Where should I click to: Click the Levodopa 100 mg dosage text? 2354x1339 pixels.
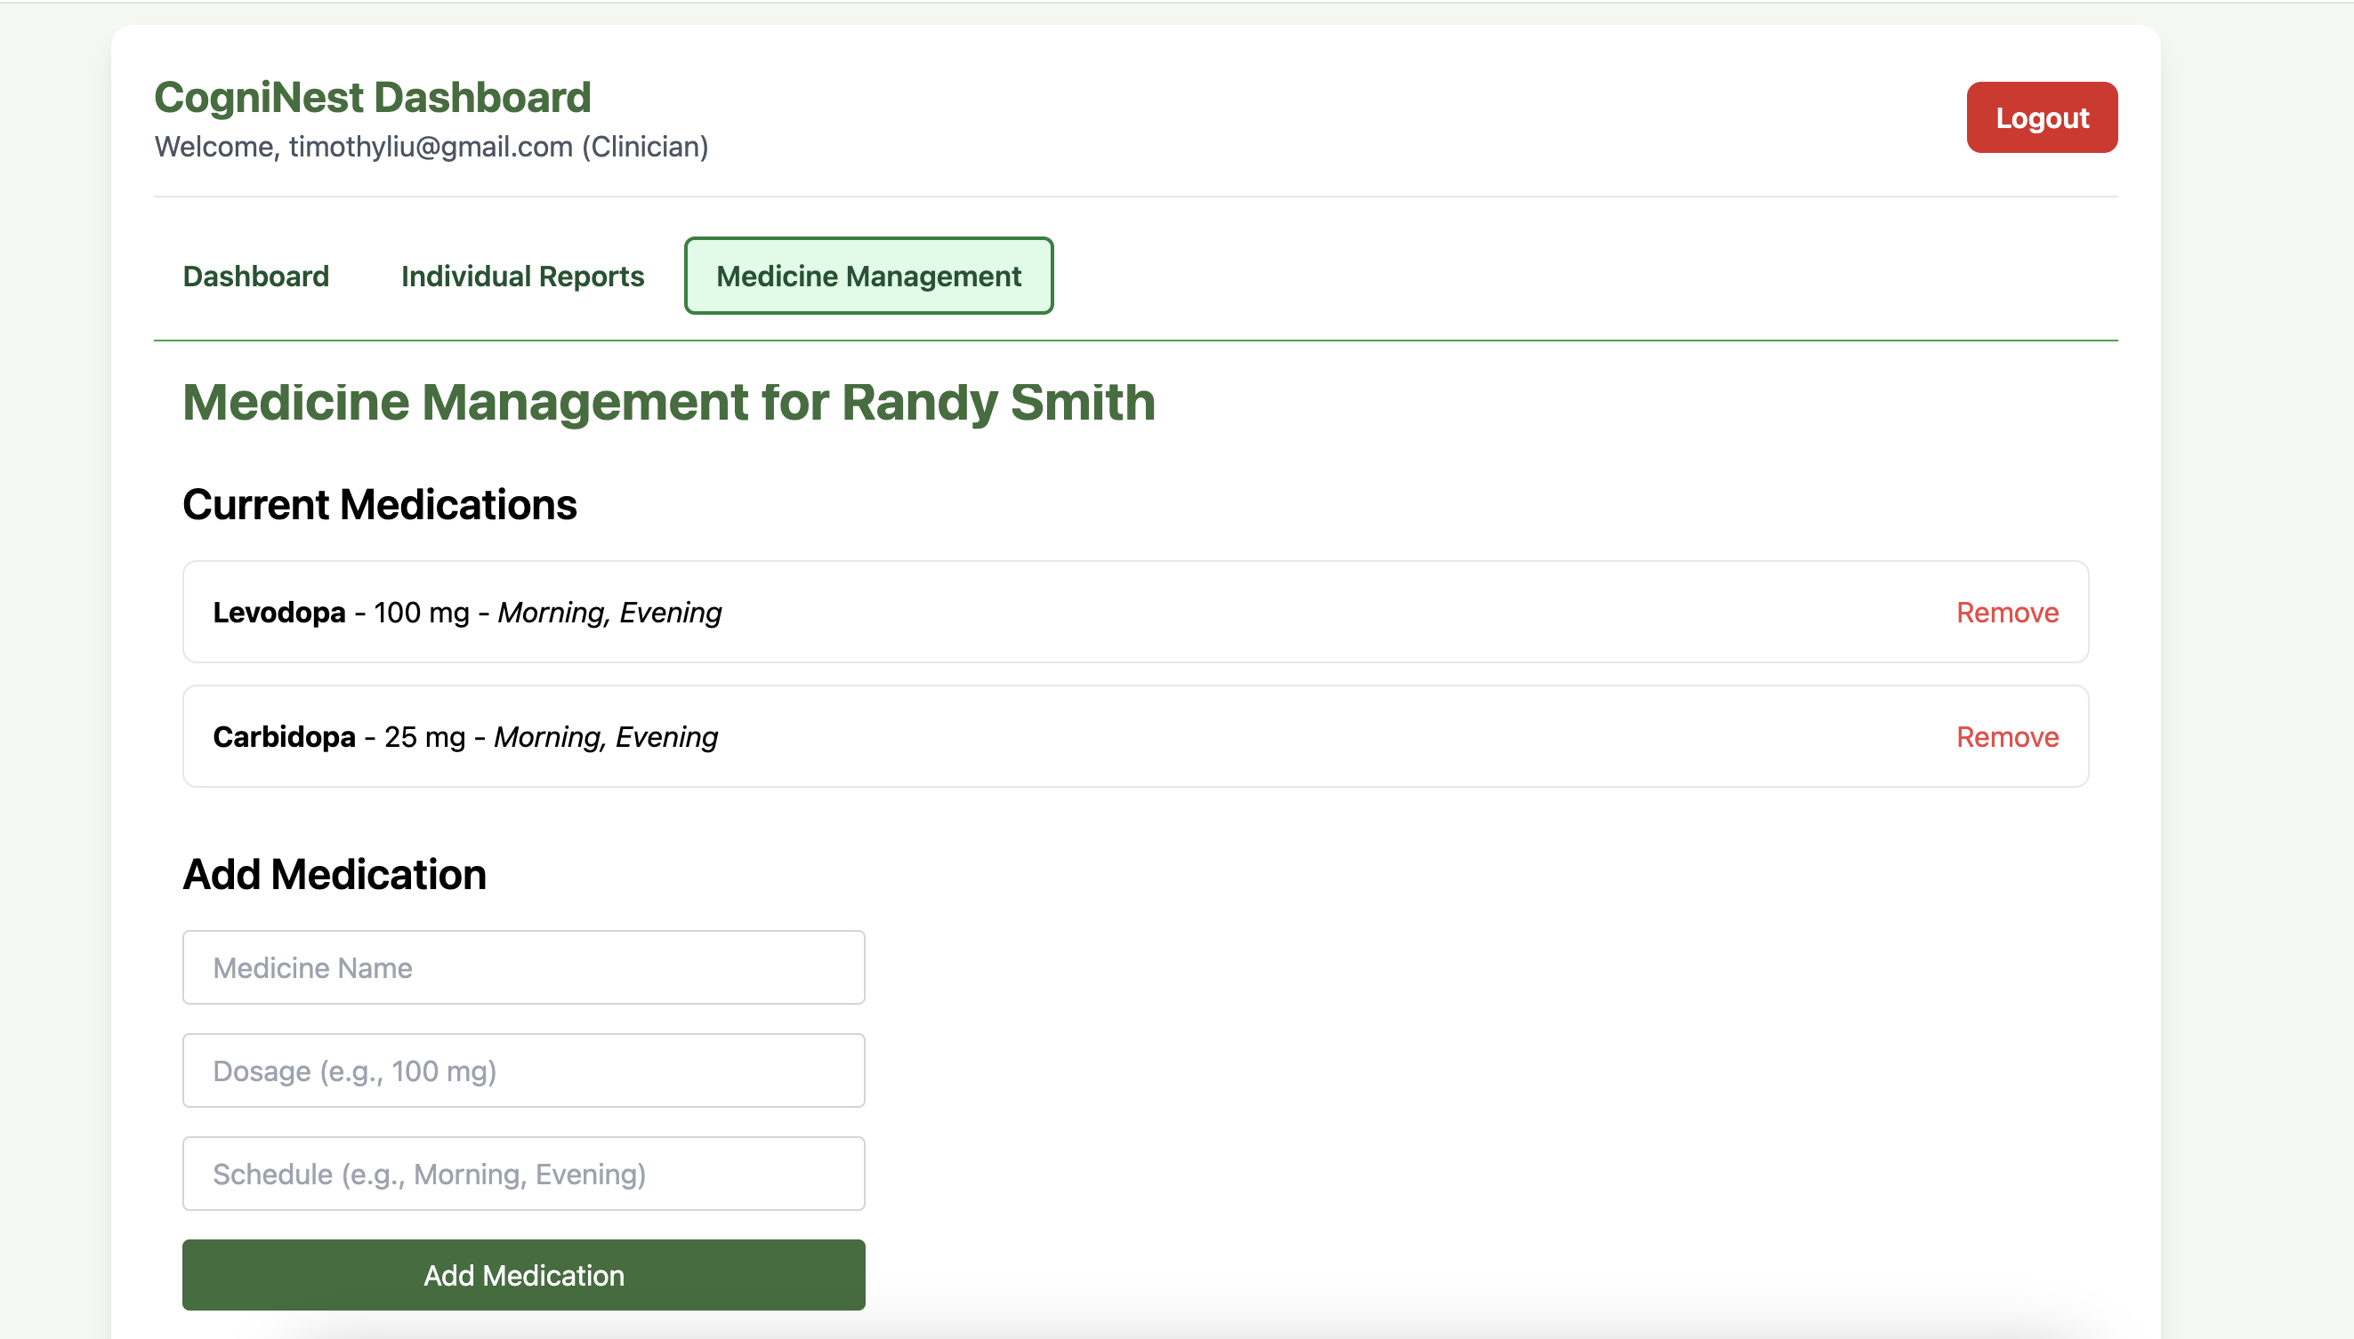click(422, 613)
